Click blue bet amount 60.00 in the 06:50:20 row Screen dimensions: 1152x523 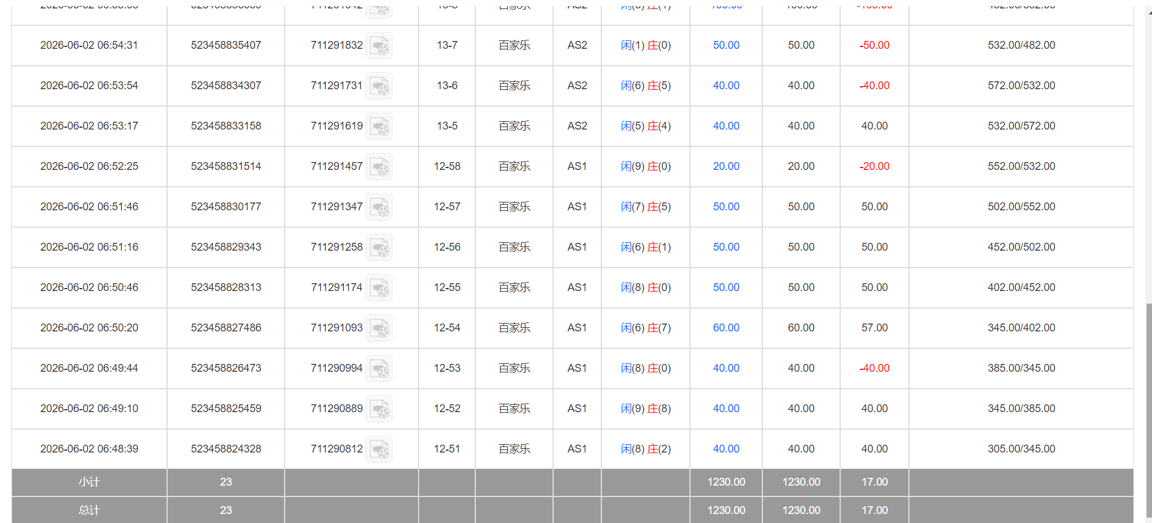point(726,328)
